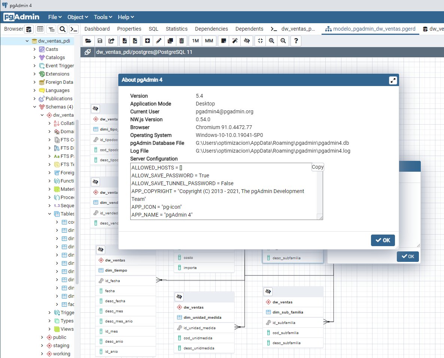Click the zoom-to-fit diagram icon
444x358 pixels.
point(260,41)
